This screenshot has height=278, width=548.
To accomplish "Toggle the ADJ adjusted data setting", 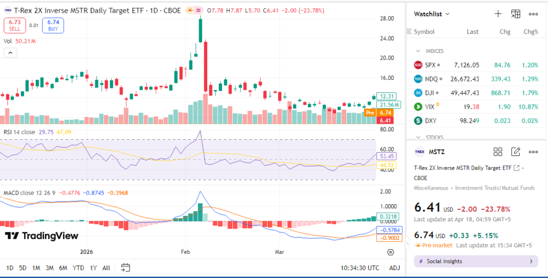I will click(394, 267).
